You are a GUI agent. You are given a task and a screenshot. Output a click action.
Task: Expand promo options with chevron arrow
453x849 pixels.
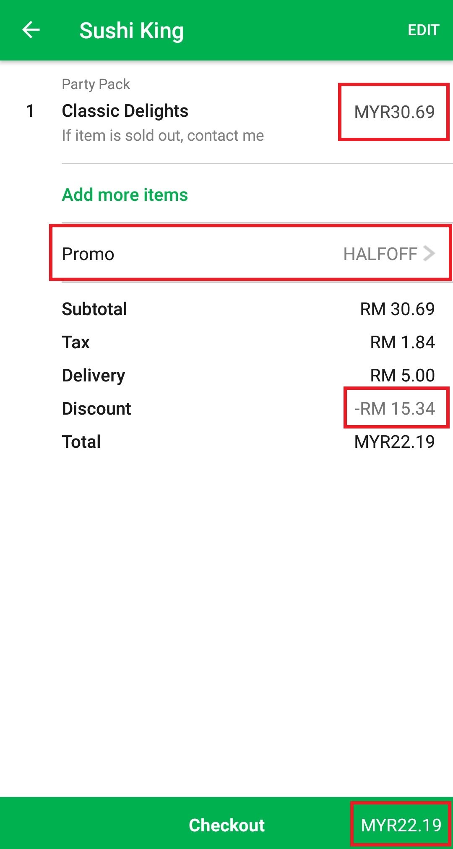429,253
